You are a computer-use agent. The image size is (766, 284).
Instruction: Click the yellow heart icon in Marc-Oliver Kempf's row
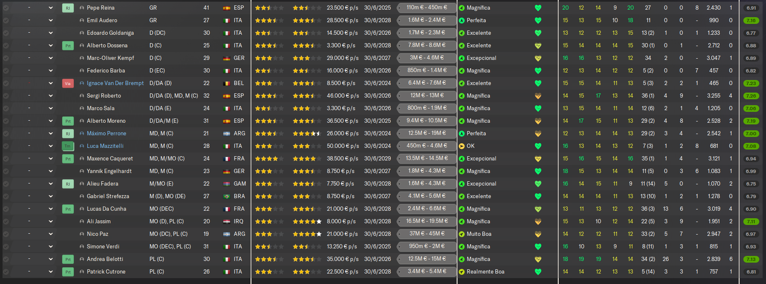coord(538,58)
